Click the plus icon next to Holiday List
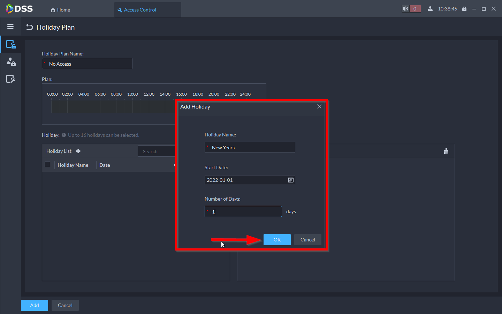Viewport: 502px width, 314px height. coord(78,151)
